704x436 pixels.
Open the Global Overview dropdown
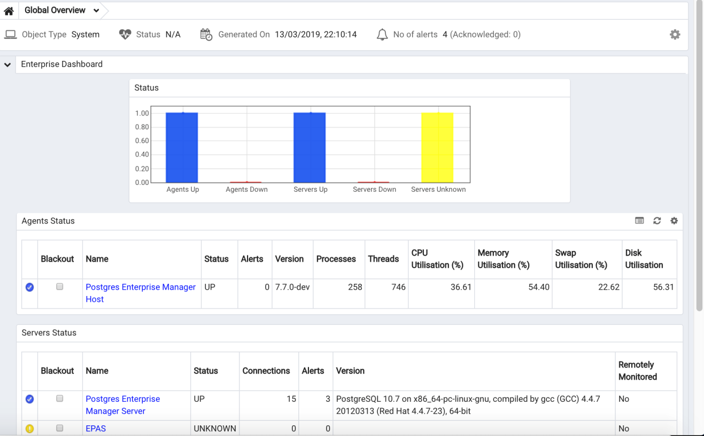96,11
